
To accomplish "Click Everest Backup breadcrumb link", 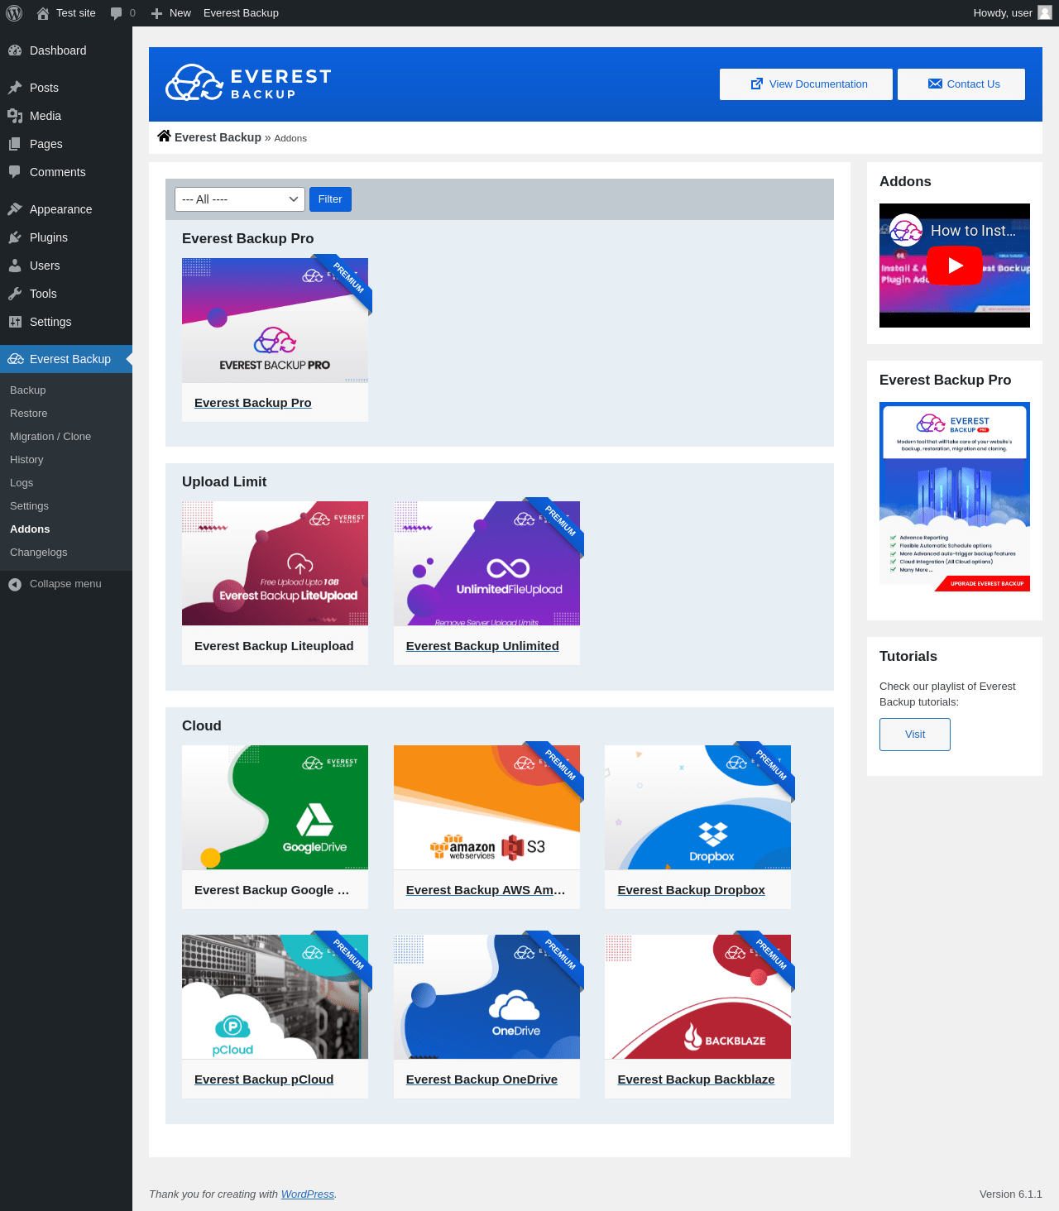I will click(218, 137).
